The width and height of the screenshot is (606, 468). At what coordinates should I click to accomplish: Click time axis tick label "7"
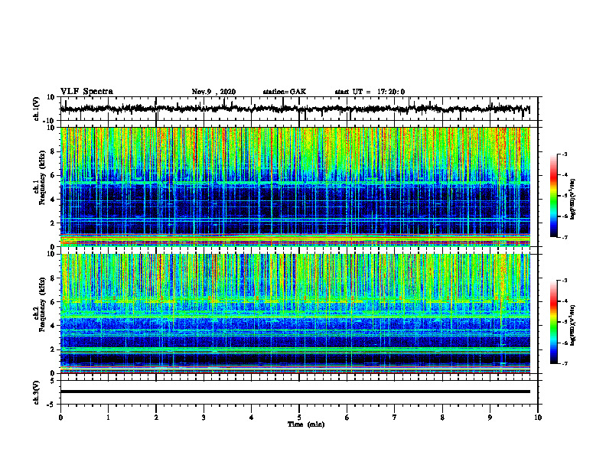tap(395, 418)
